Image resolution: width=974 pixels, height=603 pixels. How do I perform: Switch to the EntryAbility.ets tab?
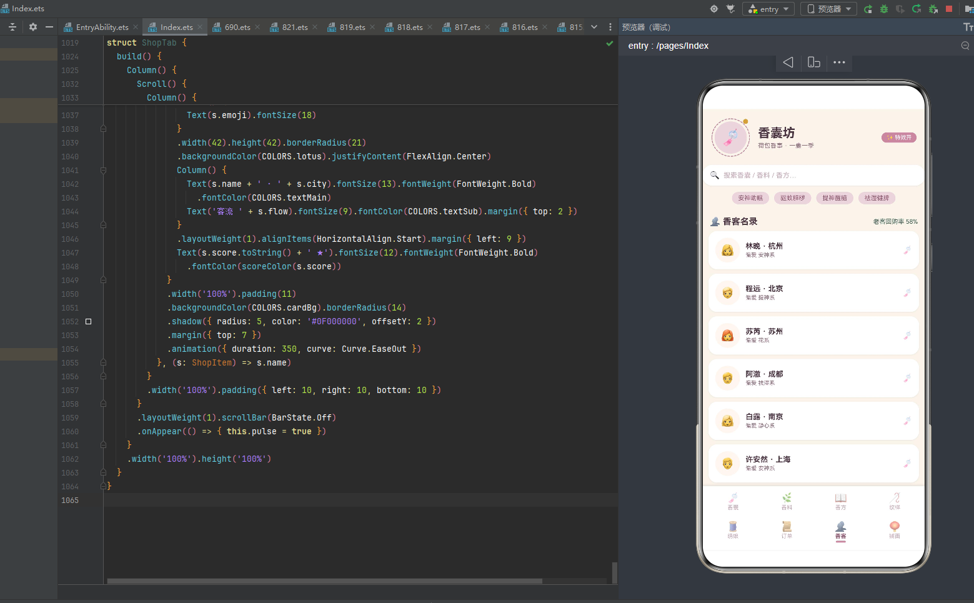[x=102, y=27]
